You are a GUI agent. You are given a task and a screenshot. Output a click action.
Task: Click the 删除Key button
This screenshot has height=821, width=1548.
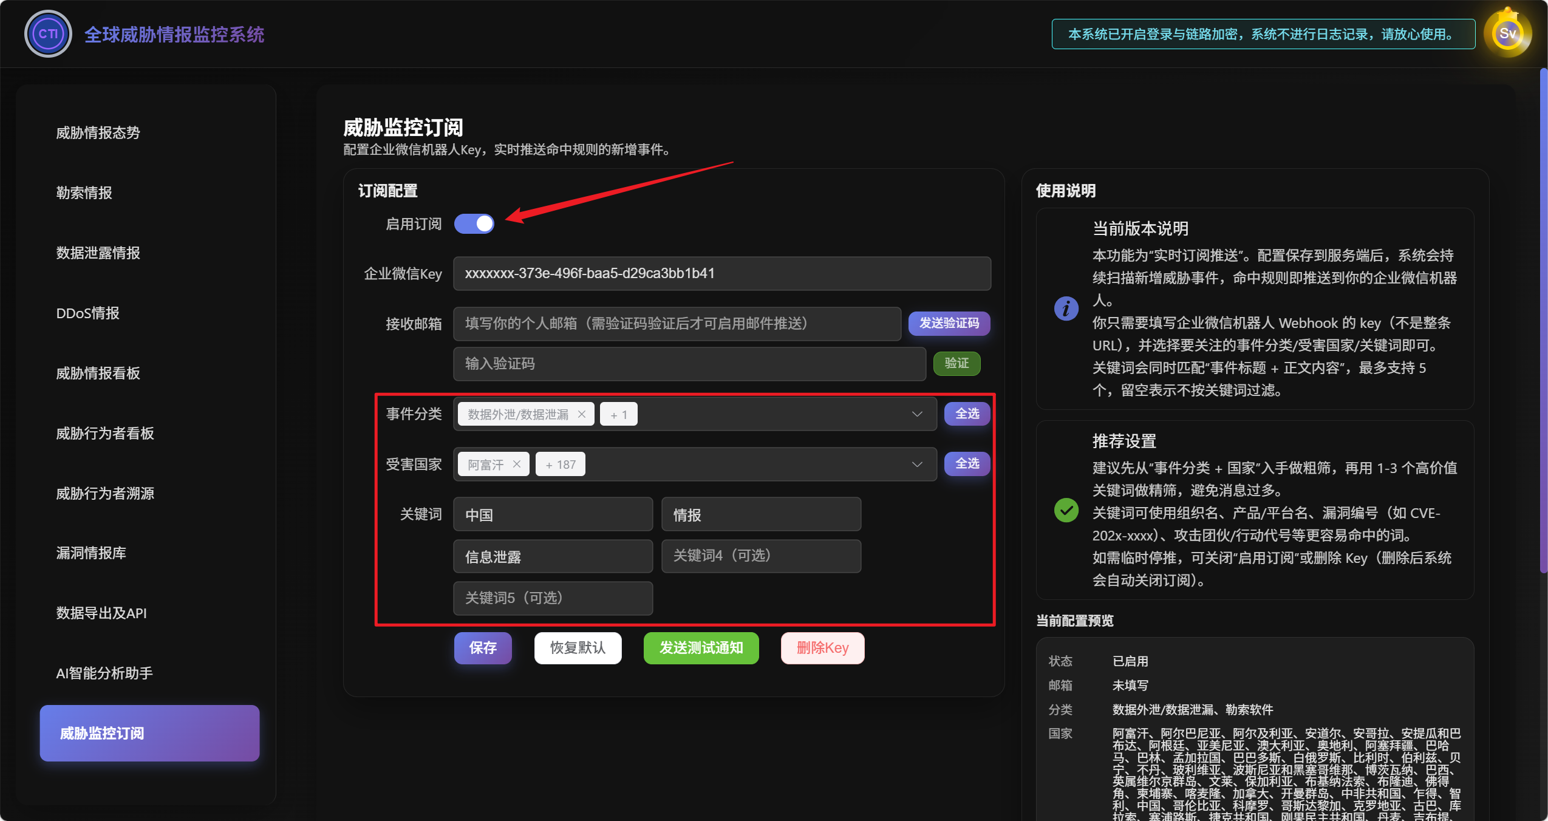822,648
